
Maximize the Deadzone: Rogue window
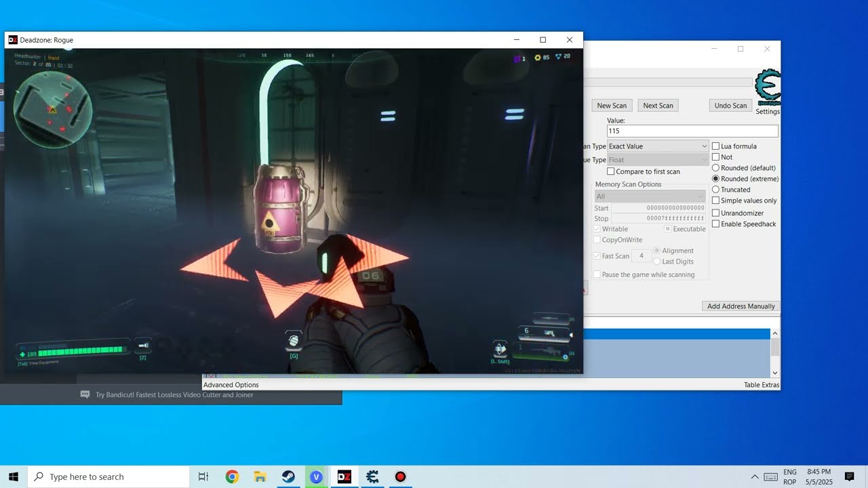click(542, 40)
